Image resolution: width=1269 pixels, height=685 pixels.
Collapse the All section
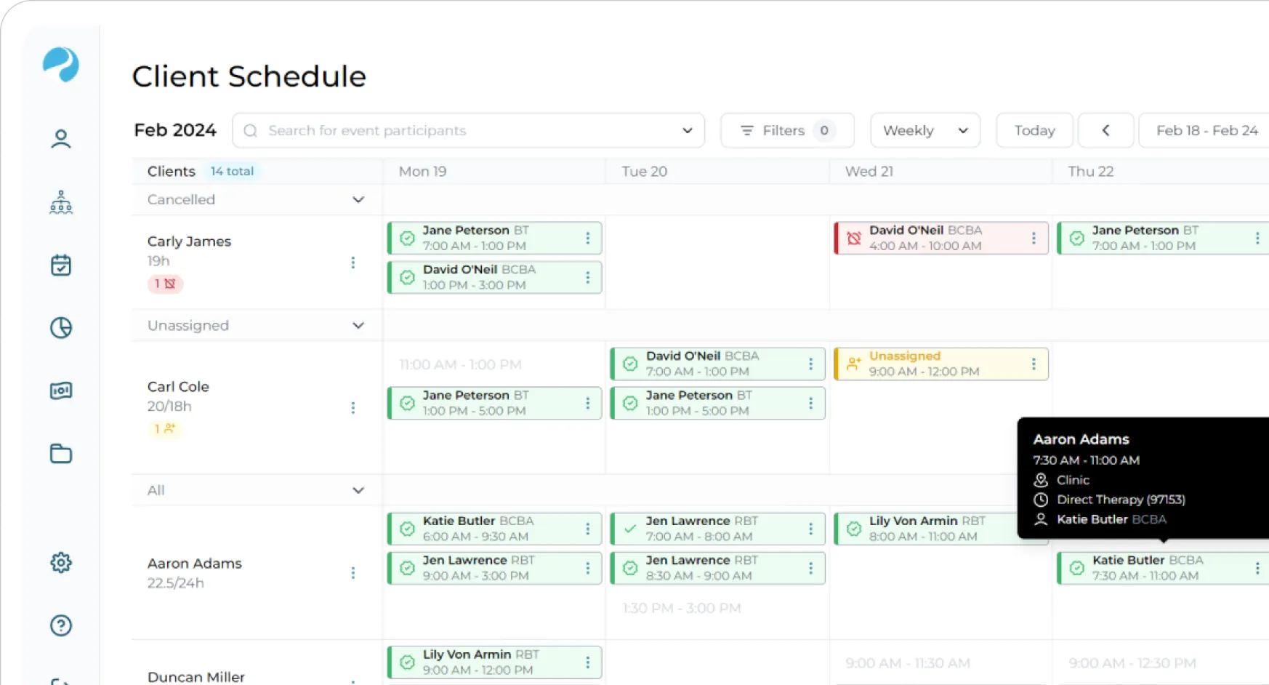pos(358,490)
